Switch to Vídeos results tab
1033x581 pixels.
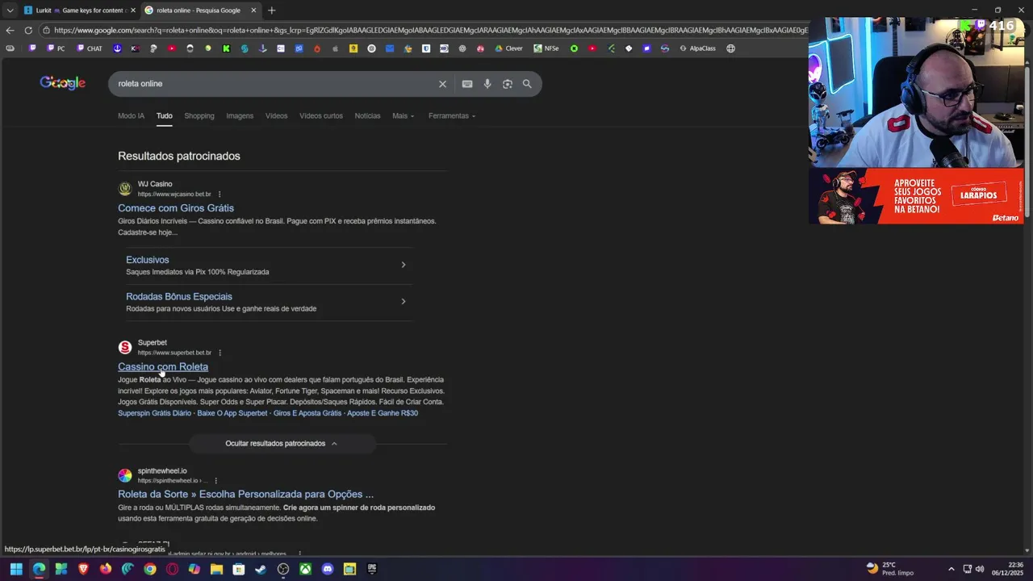click(277, 115)
